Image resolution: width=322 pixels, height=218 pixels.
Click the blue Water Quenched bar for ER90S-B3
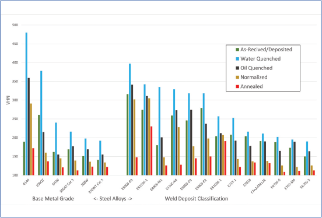129,119
